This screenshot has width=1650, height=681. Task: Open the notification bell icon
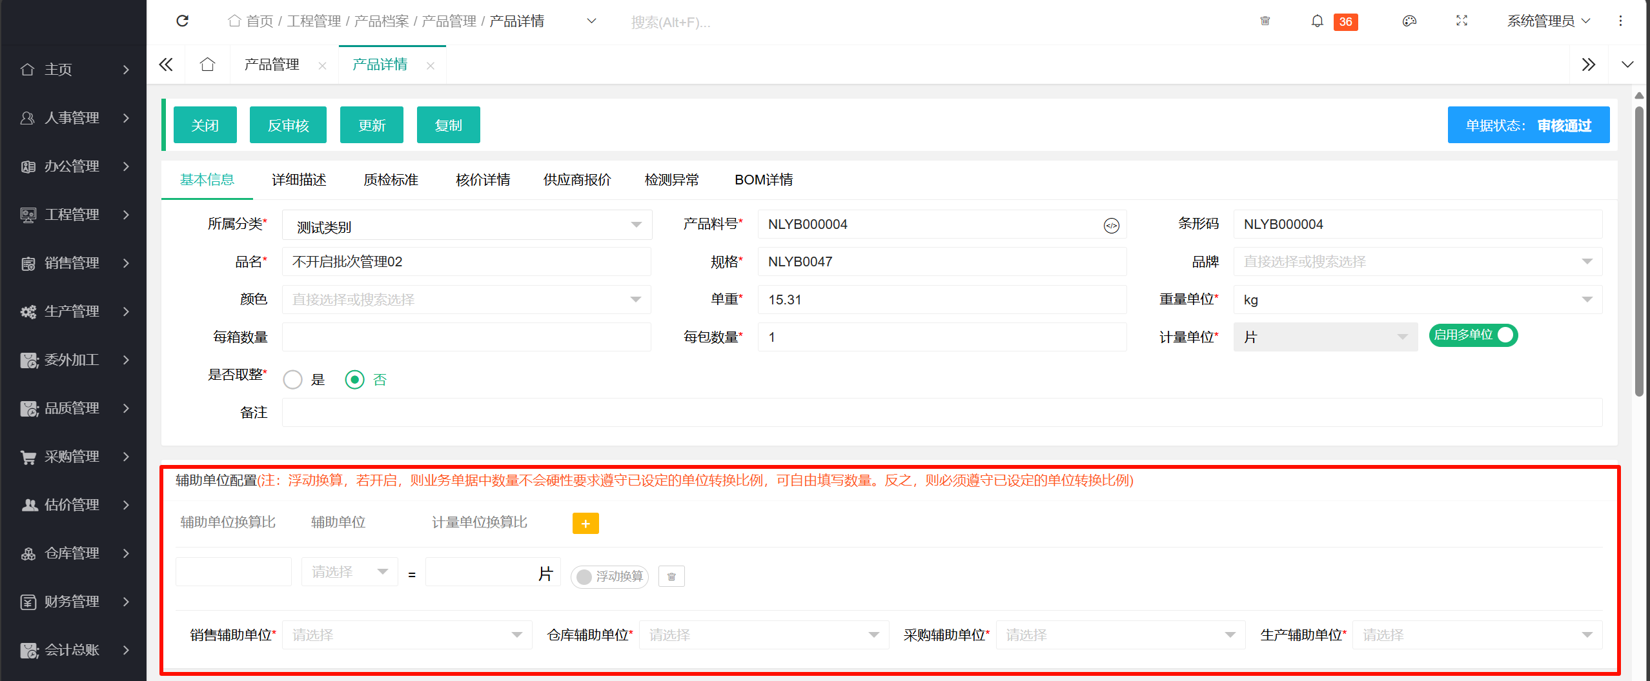(x=1317, y=21)
